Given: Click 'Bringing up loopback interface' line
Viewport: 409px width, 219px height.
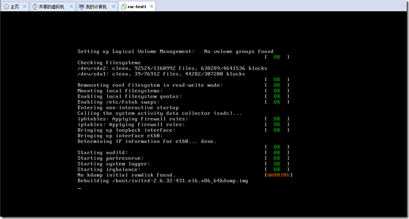Looking at the screenshot, I should (x=126, y=130).
